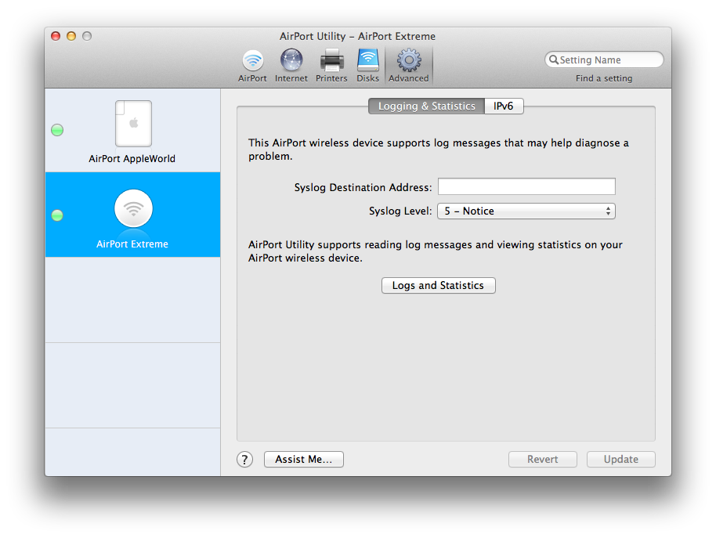
Task: Click green status light beside AirPort AppleWorld
Action: pyautogui.click(x=57, y=130)
